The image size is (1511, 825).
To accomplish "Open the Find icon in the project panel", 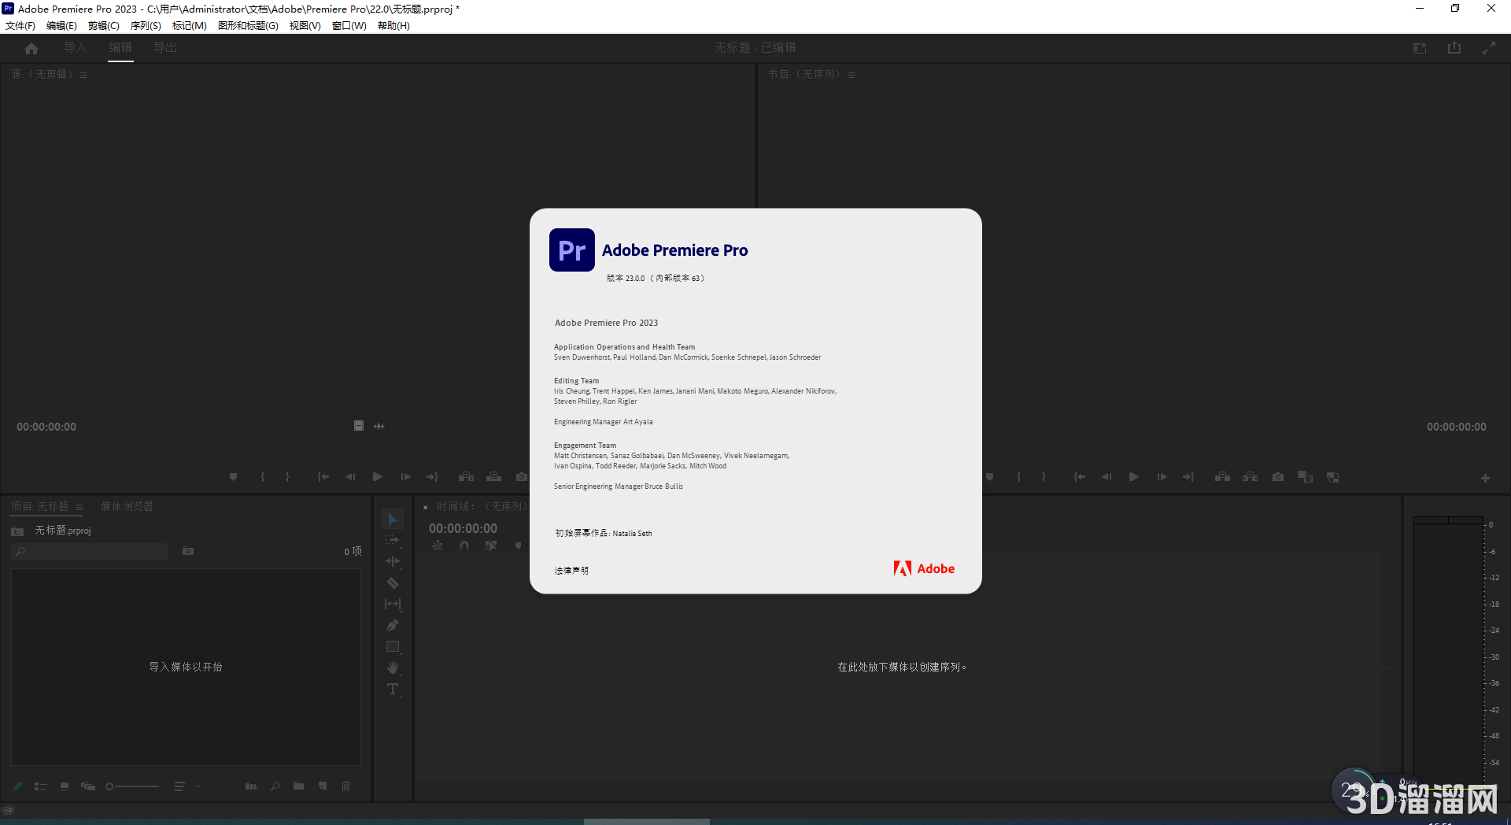I will tap(275, 786).
